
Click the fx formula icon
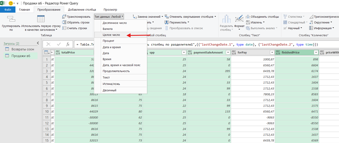(68, 44)
